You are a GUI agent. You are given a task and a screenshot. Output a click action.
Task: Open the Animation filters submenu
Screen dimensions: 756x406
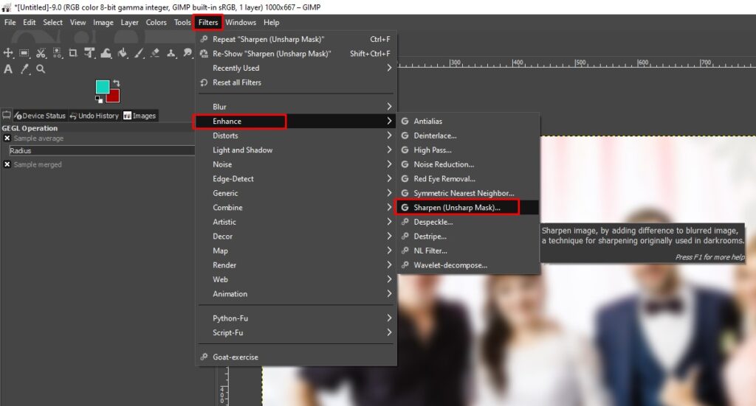pos(295,294)
